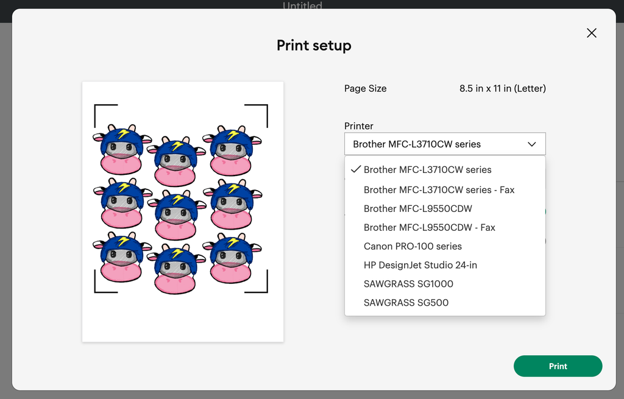The width and height of the screenshot is (624, 399).
Task: Select the checked Brother MFC-L3710CW series option
Action: pyautogui.click(x=427, y=170)
